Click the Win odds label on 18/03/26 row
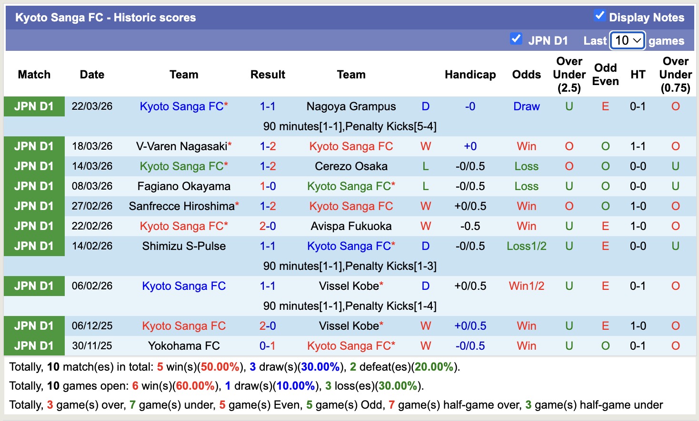The height and width of the screenshot is (421, 699). click(x=526, y=146)
